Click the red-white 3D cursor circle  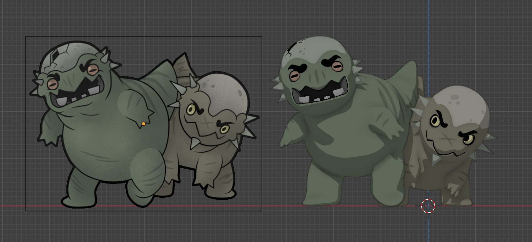(428, 206)
